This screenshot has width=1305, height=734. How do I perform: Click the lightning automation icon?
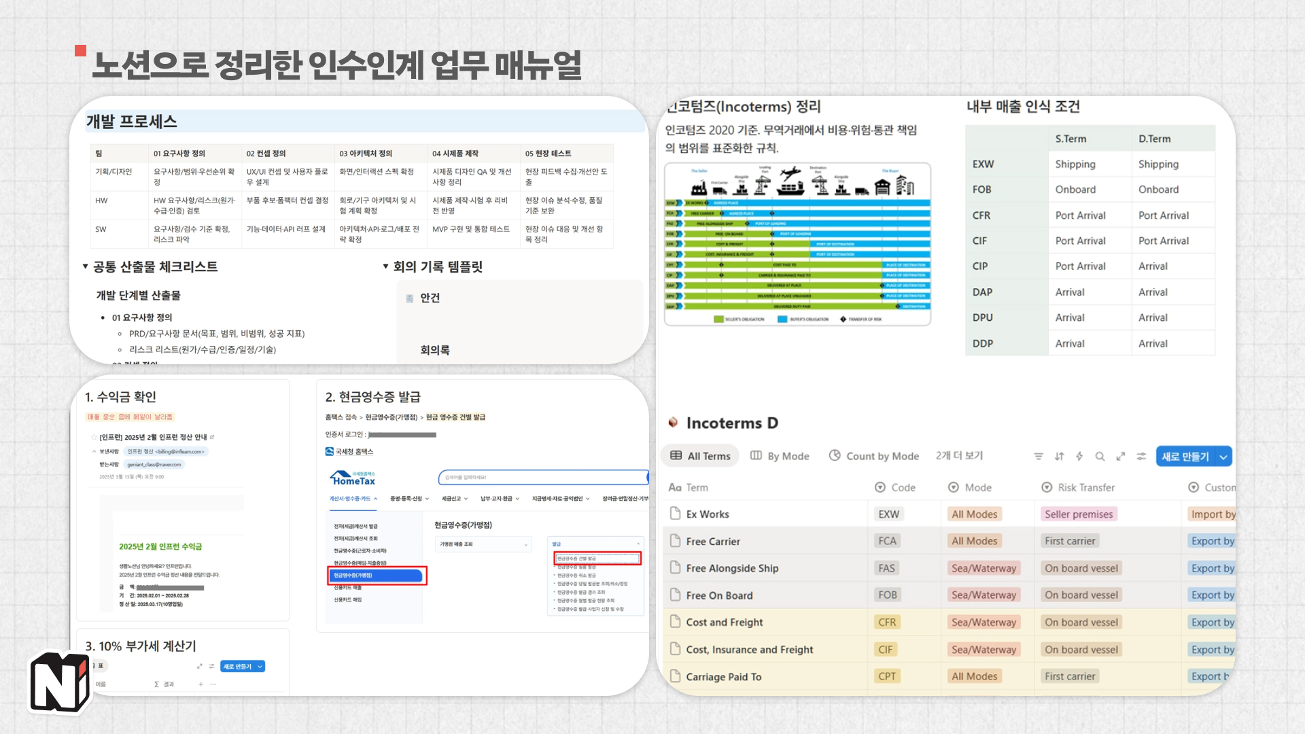[1079, 457]
